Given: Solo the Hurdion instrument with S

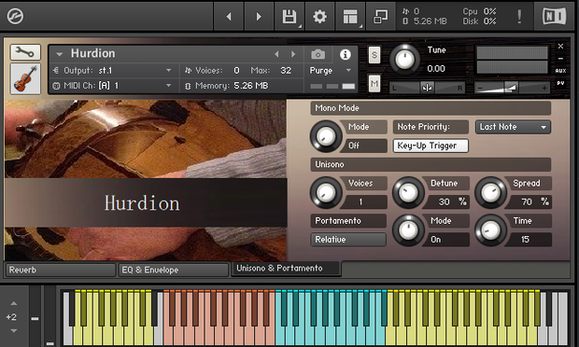Looking at the screenshot, I should pyautogui.click(x=374, y=55).
